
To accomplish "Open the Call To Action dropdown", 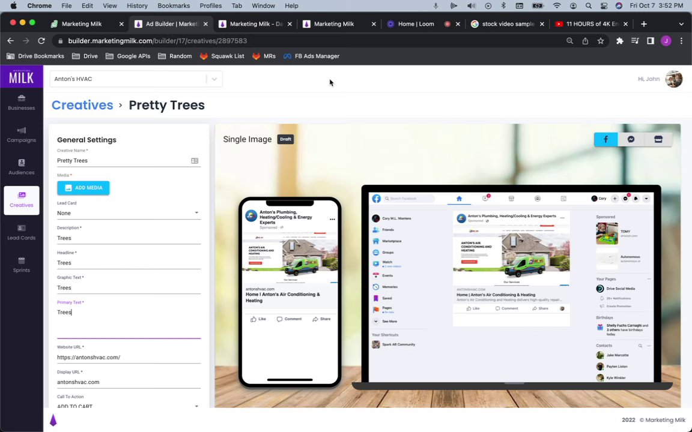I will (x=129, y=406).
